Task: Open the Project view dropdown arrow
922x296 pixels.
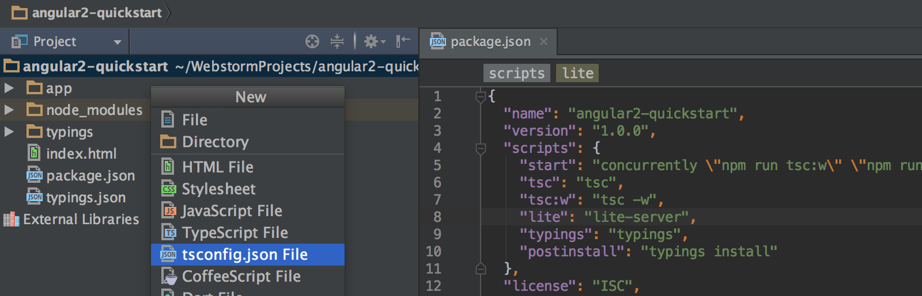Action: tap(118, 42)
